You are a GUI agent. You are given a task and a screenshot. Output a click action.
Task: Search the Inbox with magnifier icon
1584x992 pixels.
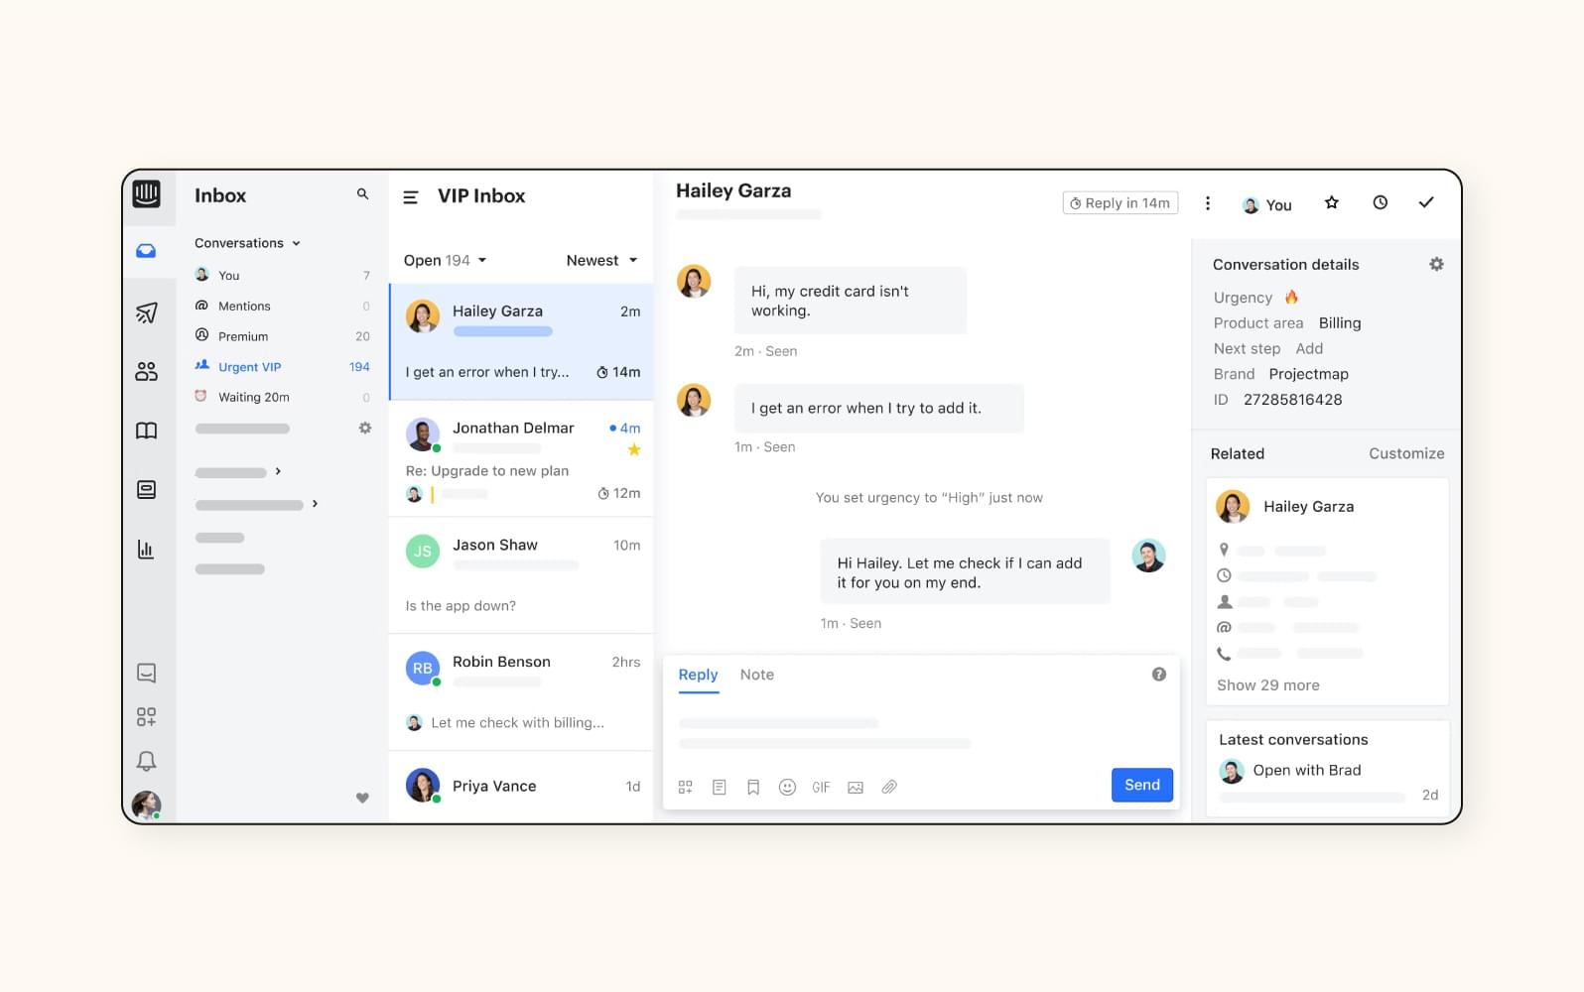(362, 194)
